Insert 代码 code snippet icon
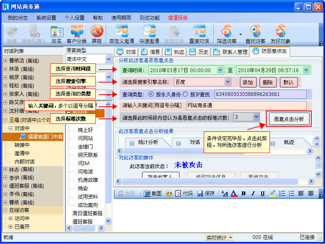The height and width of the screenshot is (244, 325). point(184,194)
